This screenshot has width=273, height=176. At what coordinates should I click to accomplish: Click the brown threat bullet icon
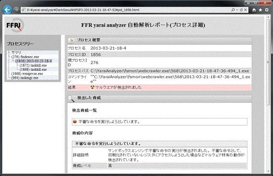point(75,121)
